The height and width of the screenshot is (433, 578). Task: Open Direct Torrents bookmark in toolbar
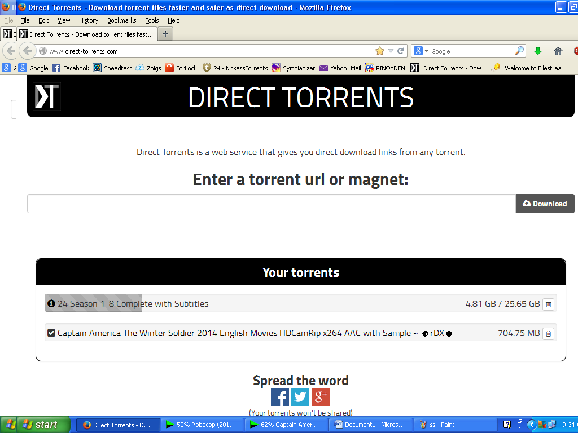[449, 68]
